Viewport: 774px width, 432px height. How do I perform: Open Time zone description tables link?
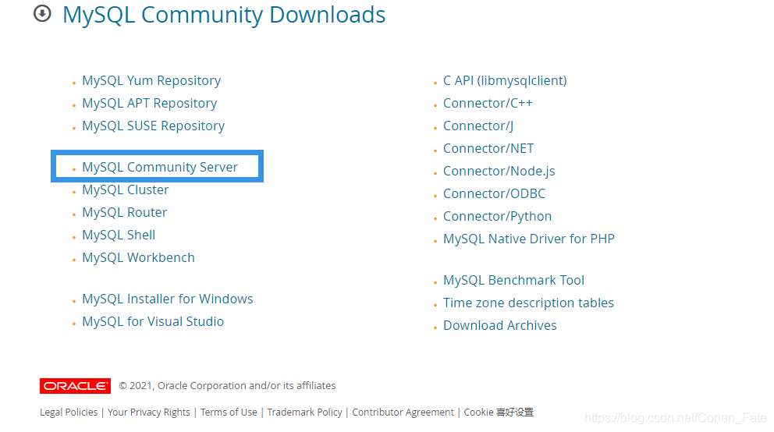tap(528, 303)
